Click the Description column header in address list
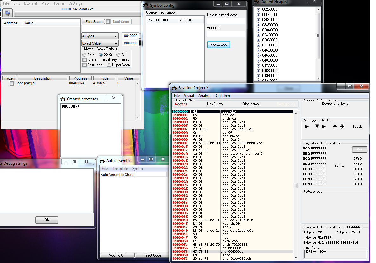376x263 pixels. pos(43,78)
